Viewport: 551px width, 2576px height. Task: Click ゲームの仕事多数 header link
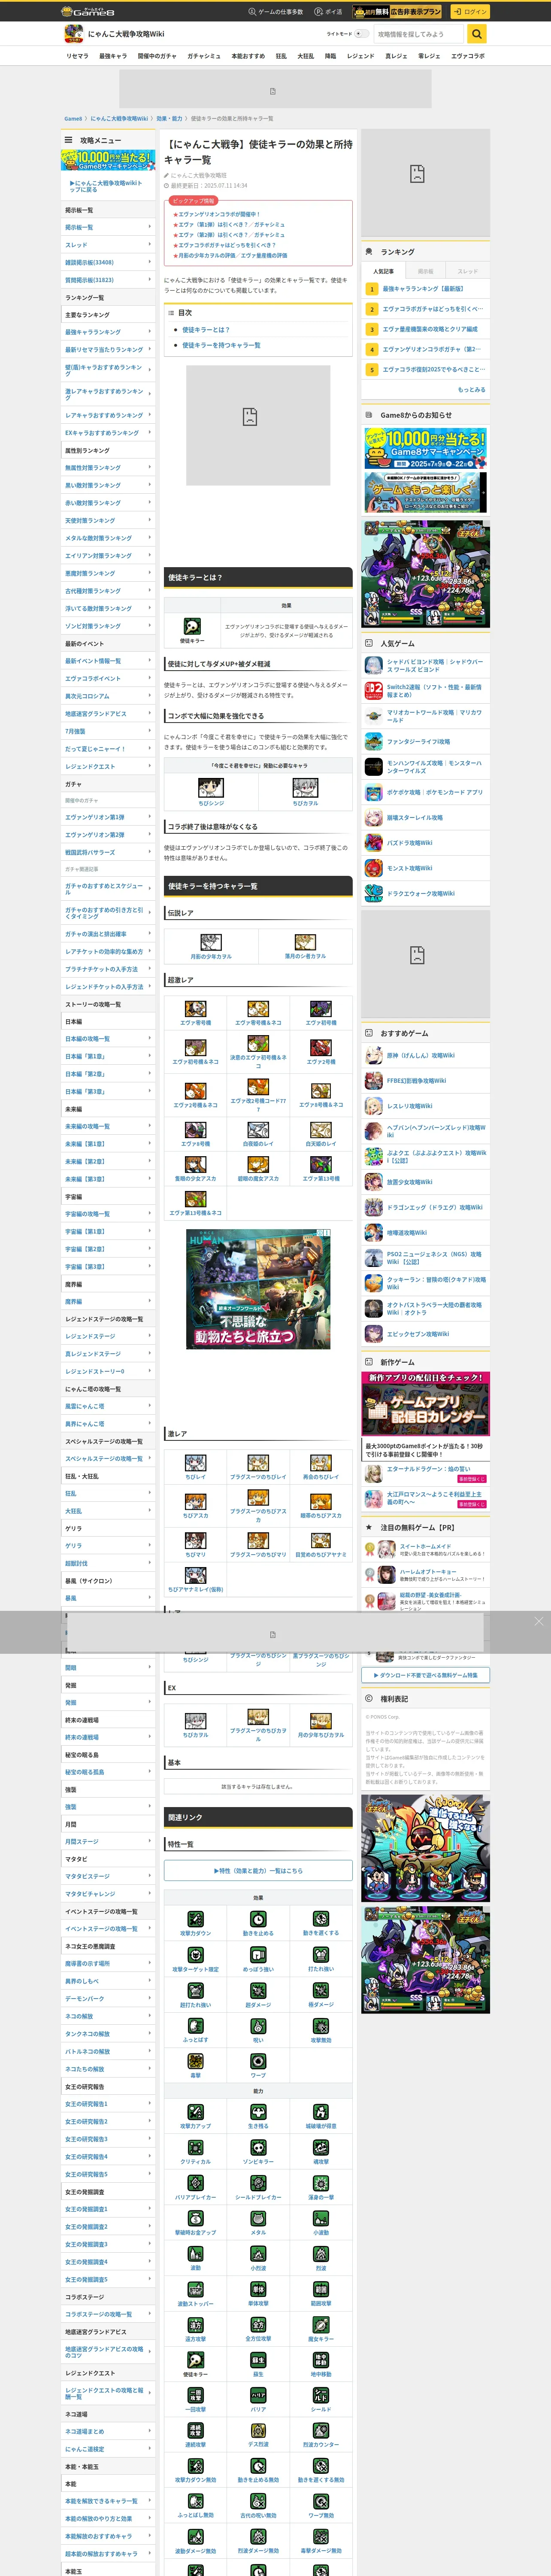276,12
